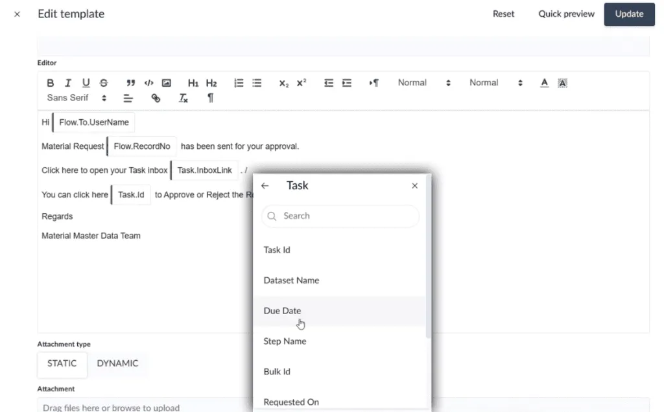The image size is (664, 412).
Task: Expand the text alignment dropdown
Action: point(128,98)
